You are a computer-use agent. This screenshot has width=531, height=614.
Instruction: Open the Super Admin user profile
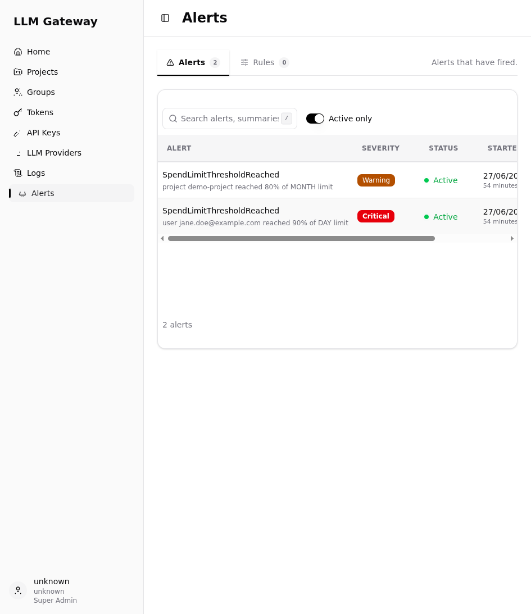point(72,590)
